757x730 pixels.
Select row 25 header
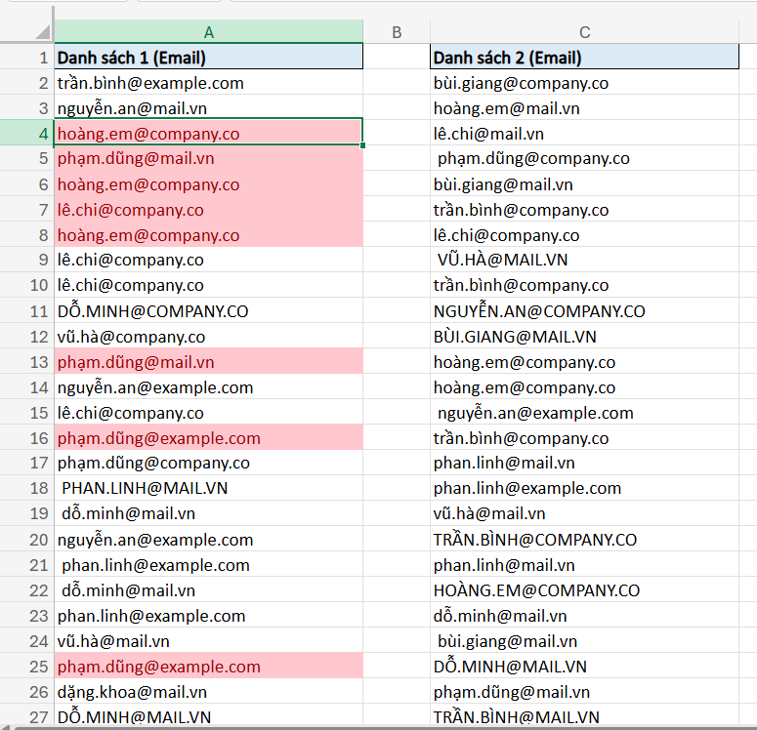[x=26, y=667]
